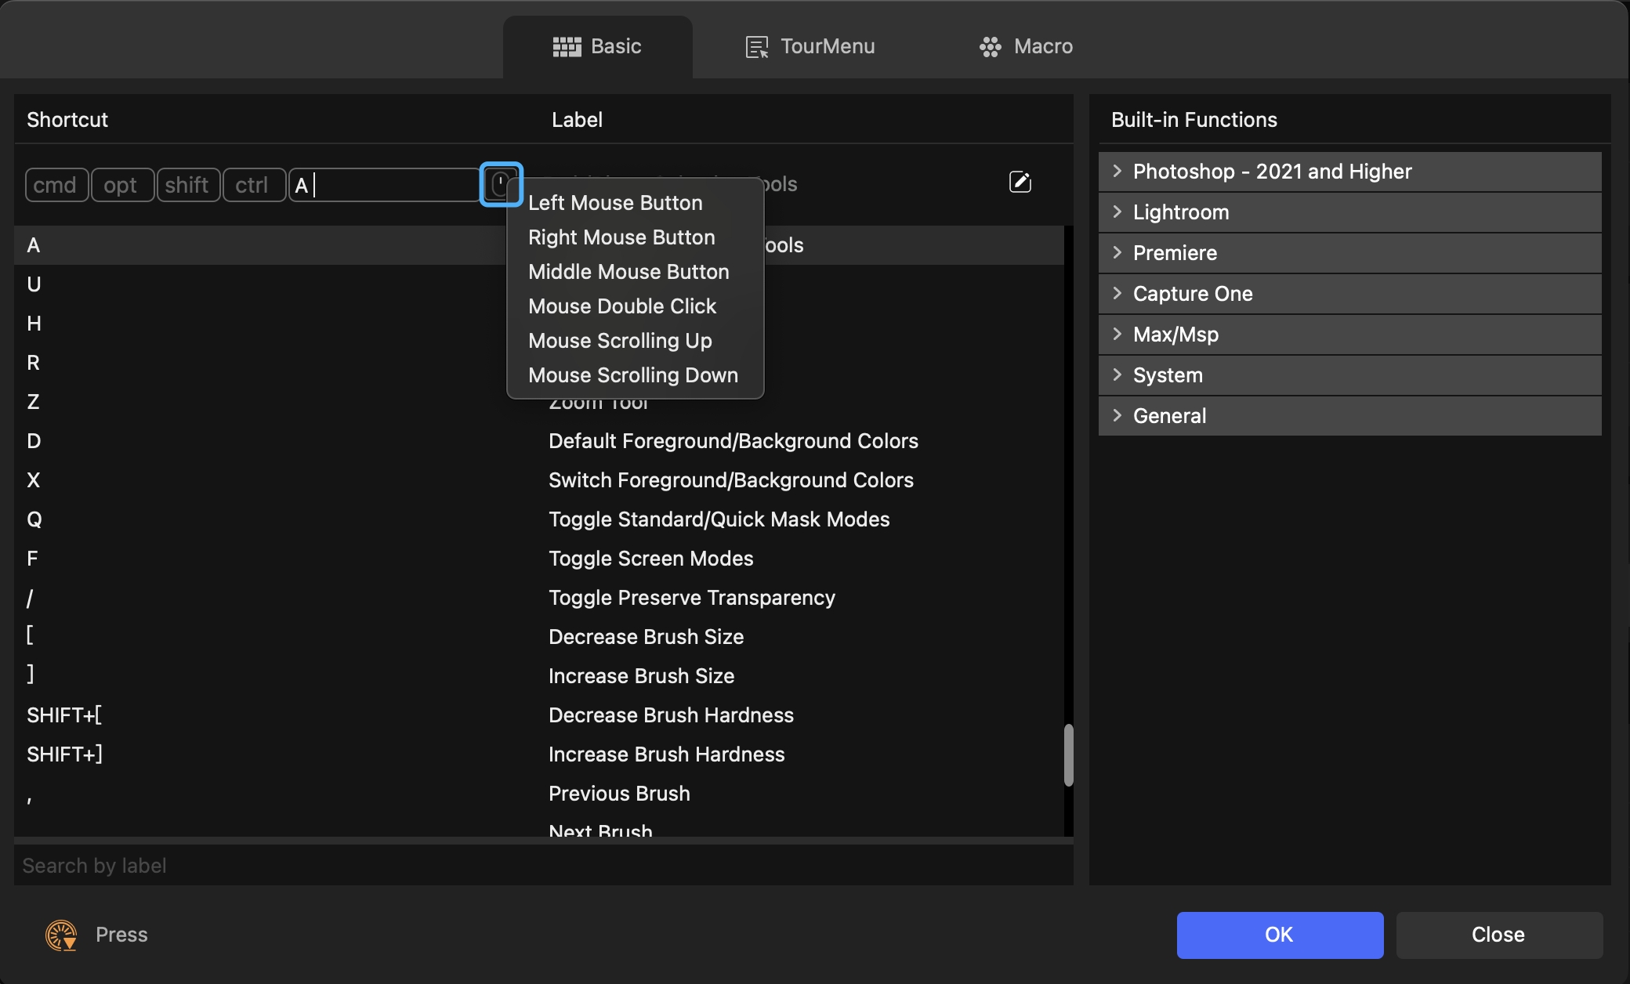Choose Middle Mouse Button from menu
Viewport: 1630px width, 984px height.
(635, 272)
